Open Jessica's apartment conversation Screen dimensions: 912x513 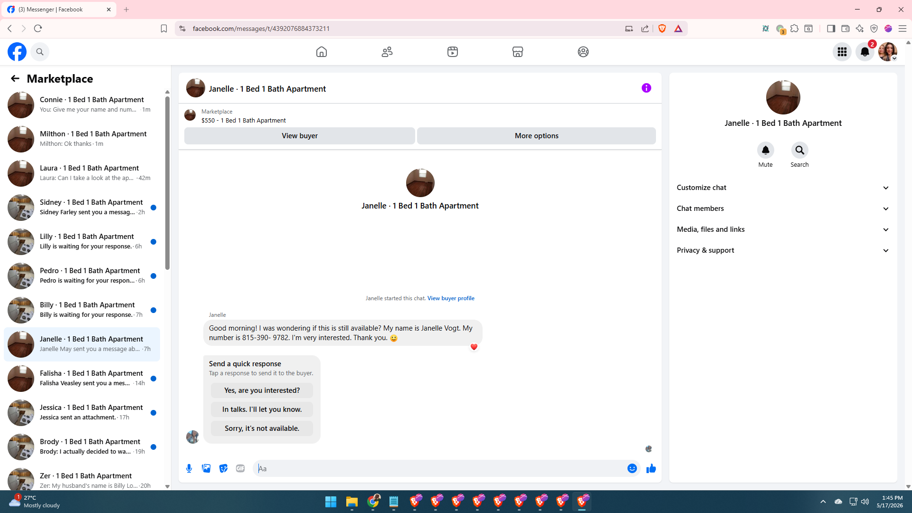(x=82, y=413)
